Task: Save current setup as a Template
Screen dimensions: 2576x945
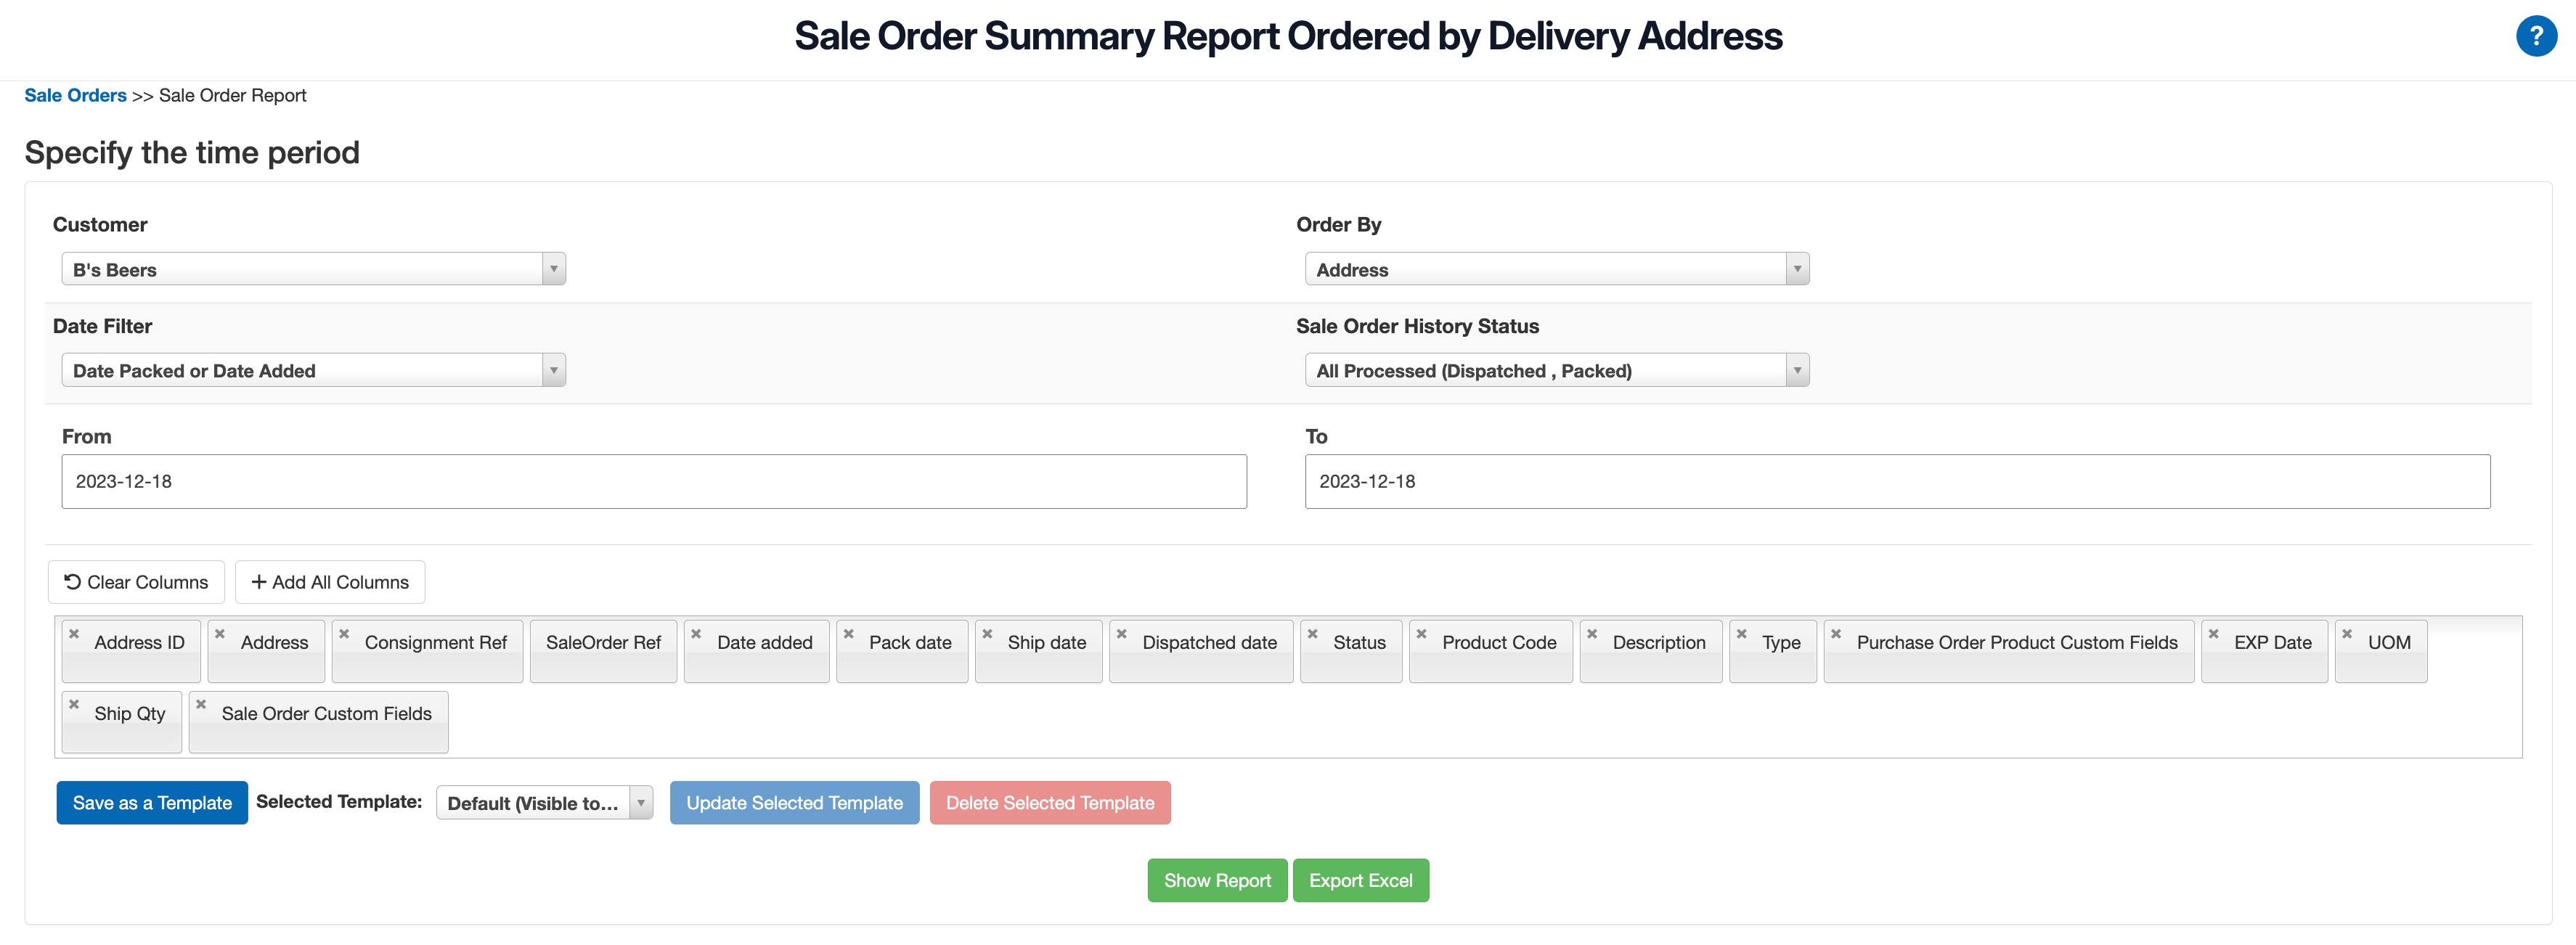Action: tap(151, 802)
